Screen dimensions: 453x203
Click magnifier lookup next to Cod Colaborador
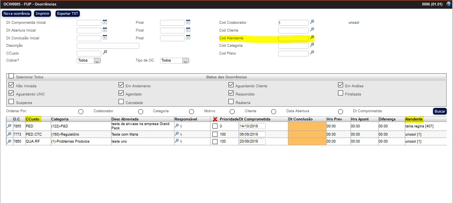point(312,22)
